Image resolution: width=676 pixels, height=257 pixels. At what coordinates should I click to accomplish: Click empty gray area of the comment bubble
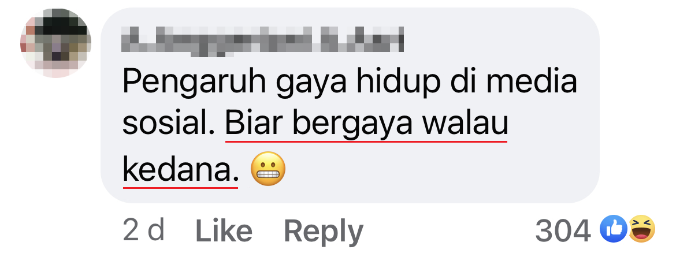[x=431, y=173]
